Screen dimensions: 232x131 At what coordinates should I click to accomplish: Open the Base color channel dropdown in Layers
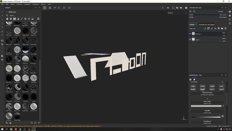(194, 28)
